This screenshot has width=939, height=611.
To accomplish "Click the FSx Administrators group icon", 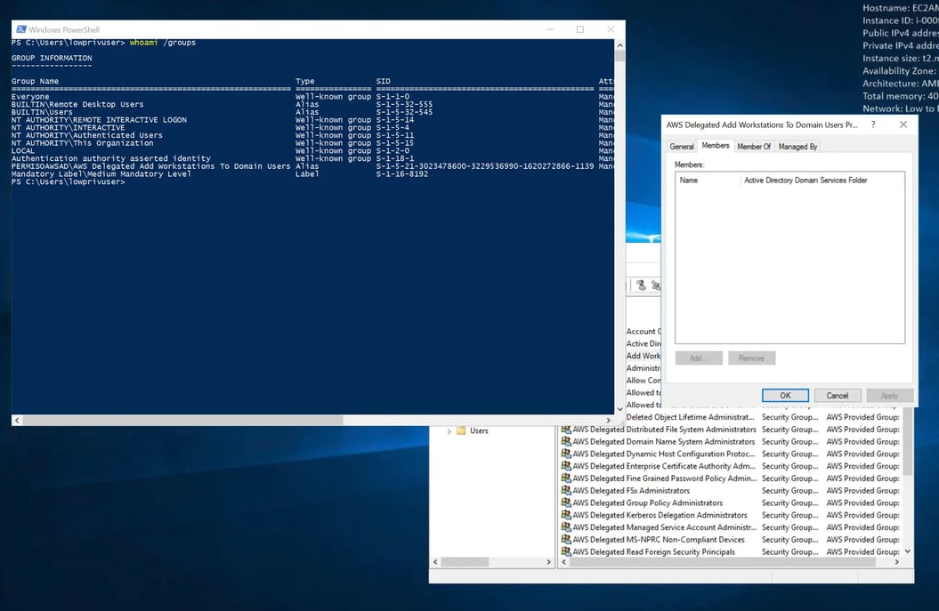I will (566, 491).
